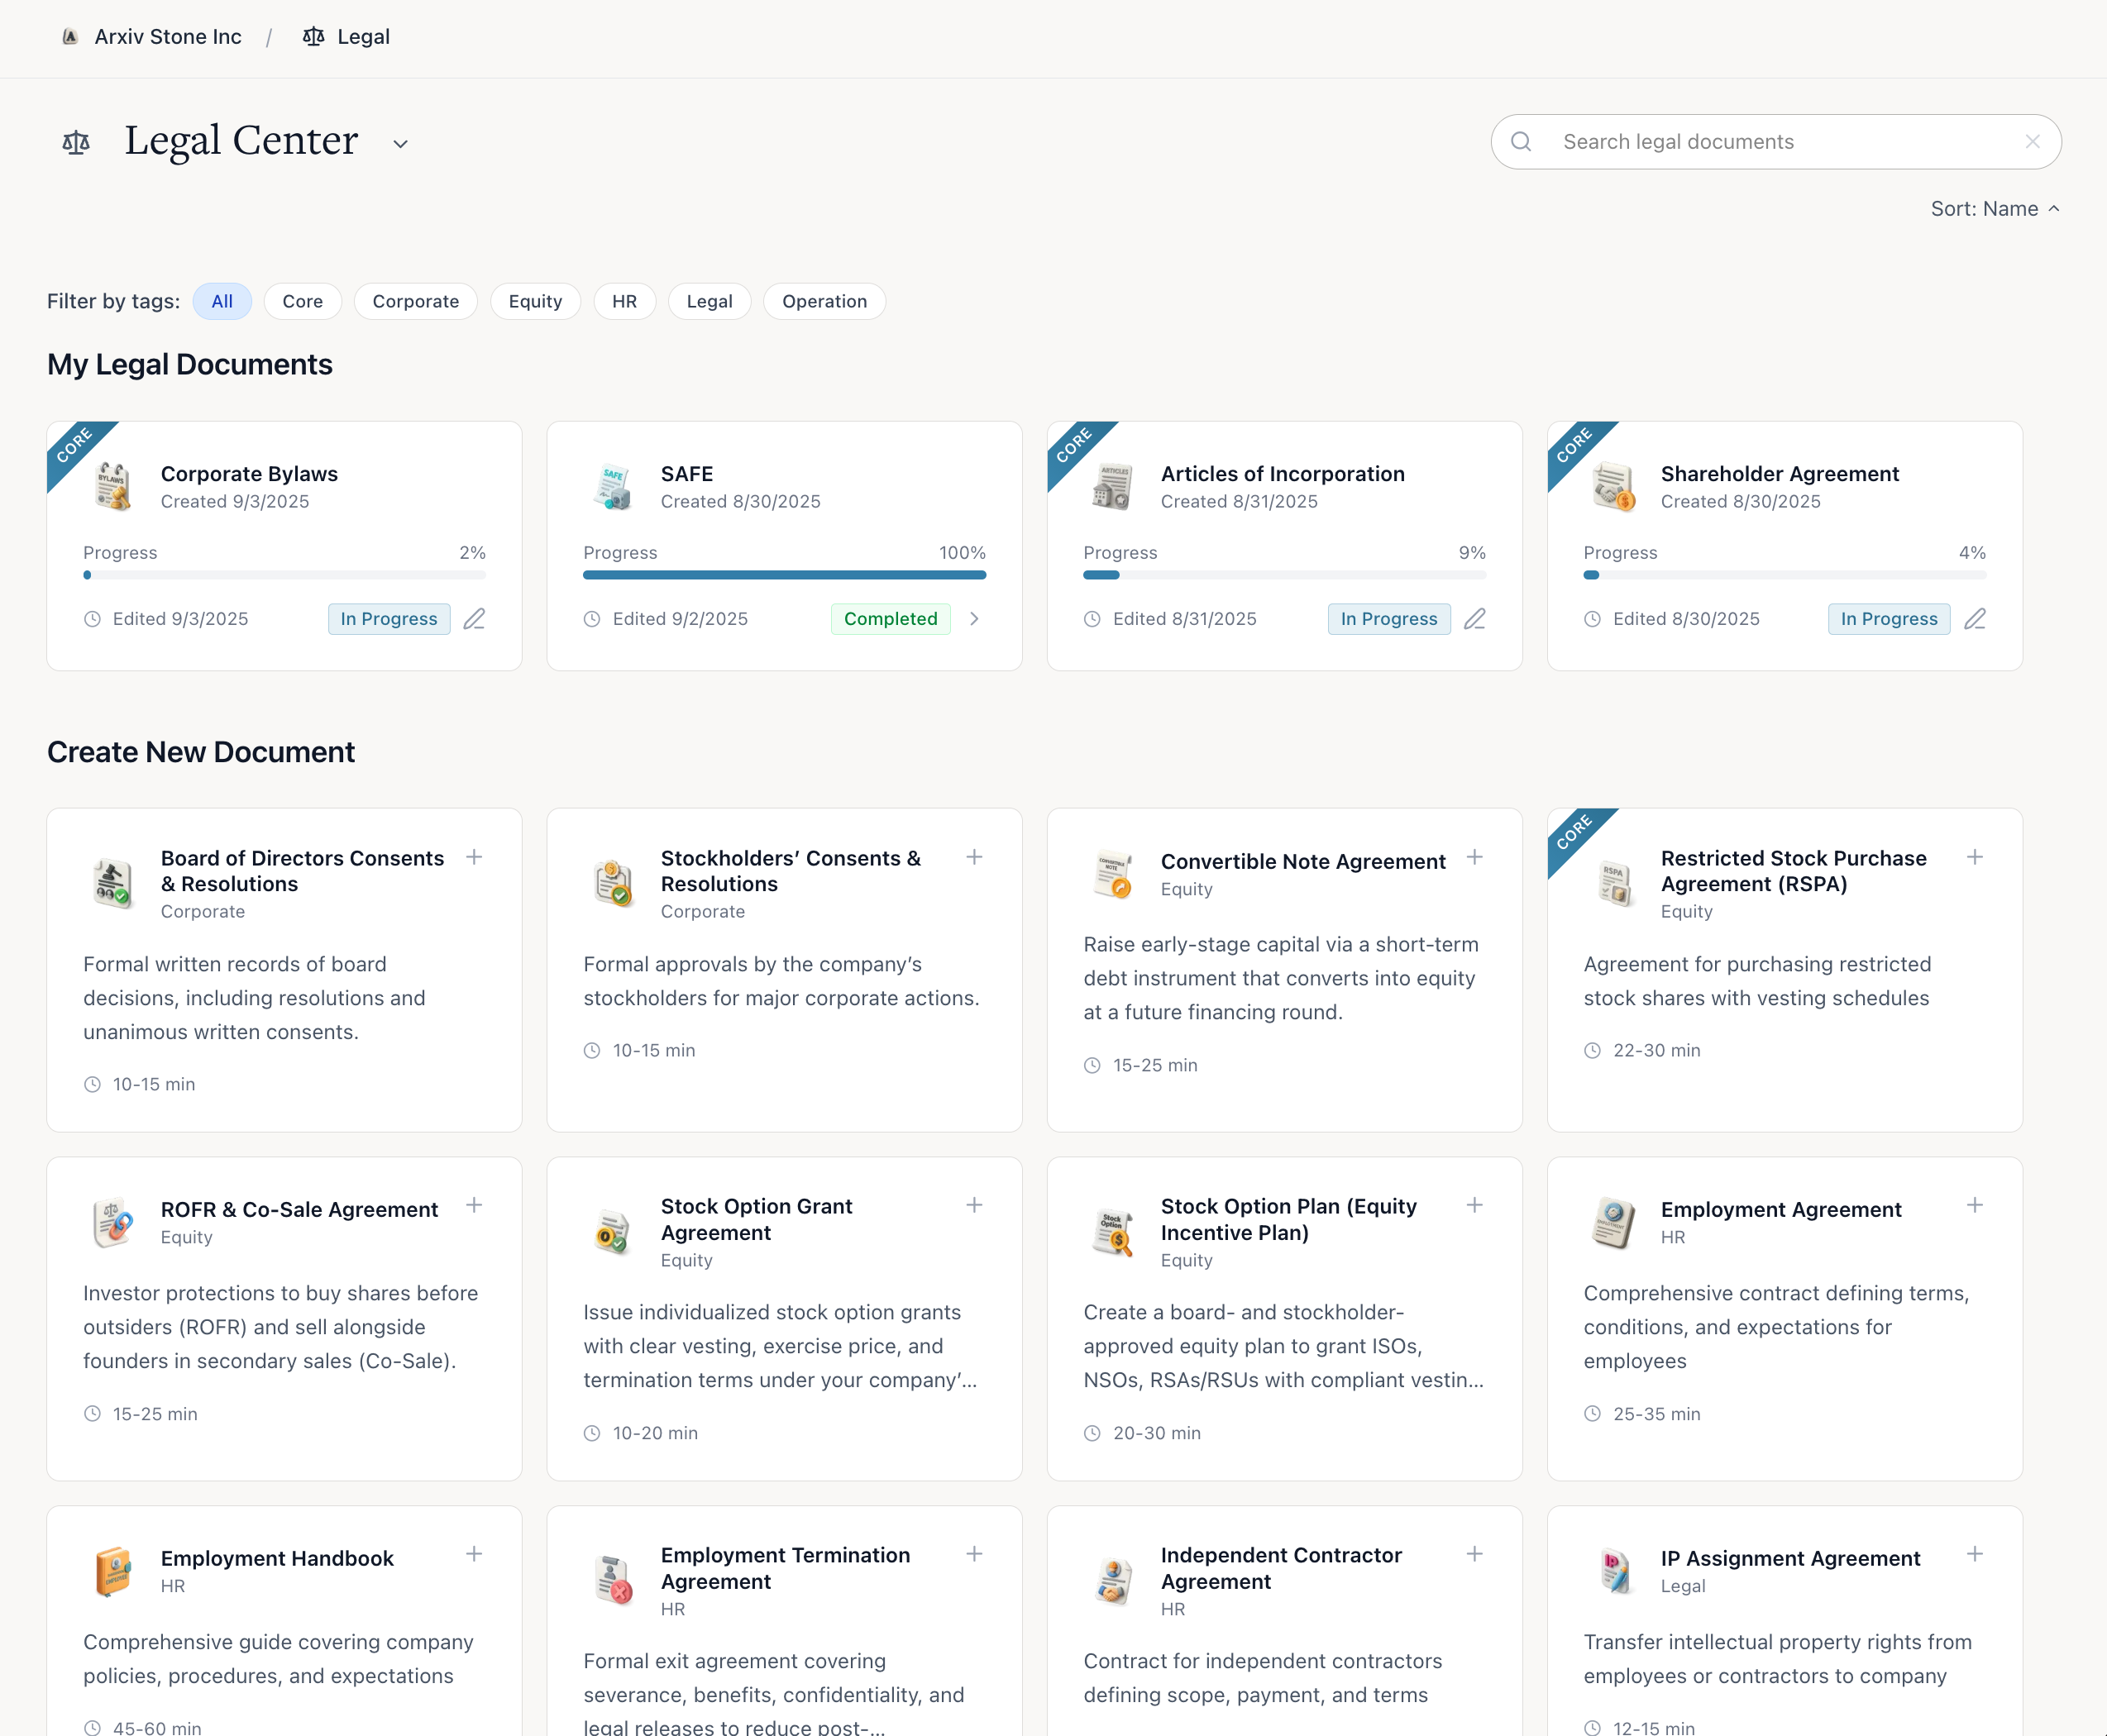Click the Shareholder Agreement progress bar
2107x1736 pixels.
coord(1784,575)
